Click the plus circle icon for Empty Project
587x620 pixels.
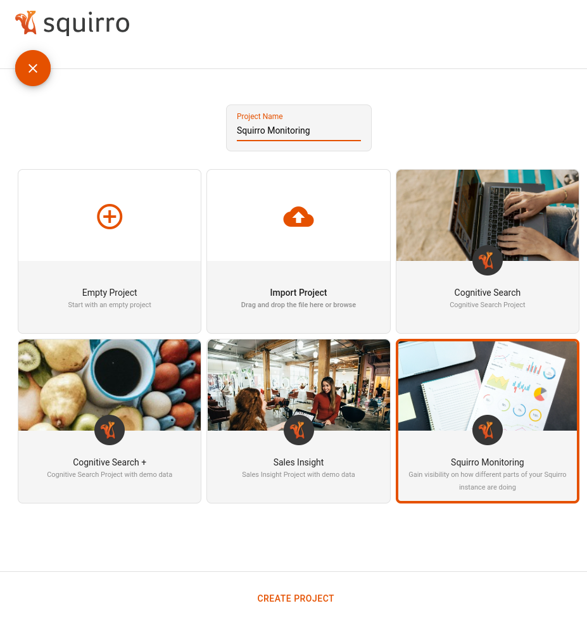click(110, 217)
